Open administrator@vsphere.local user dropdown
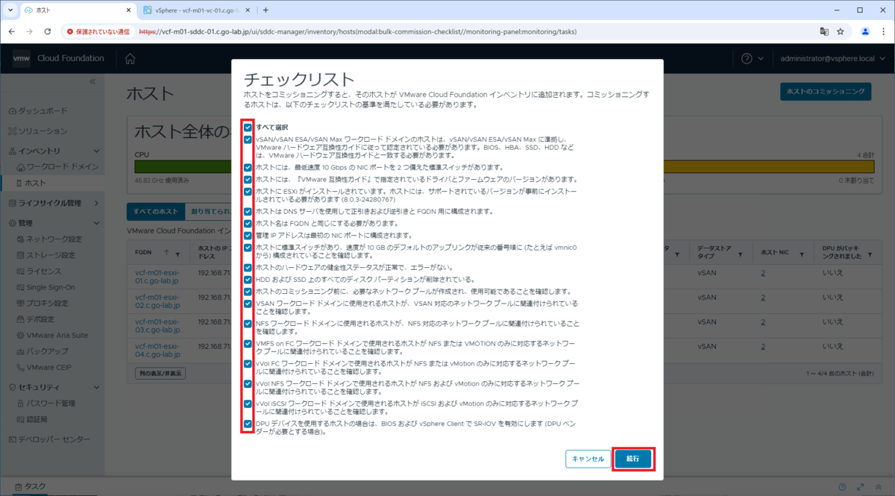 pyautogui.click(x=832, y=58)
